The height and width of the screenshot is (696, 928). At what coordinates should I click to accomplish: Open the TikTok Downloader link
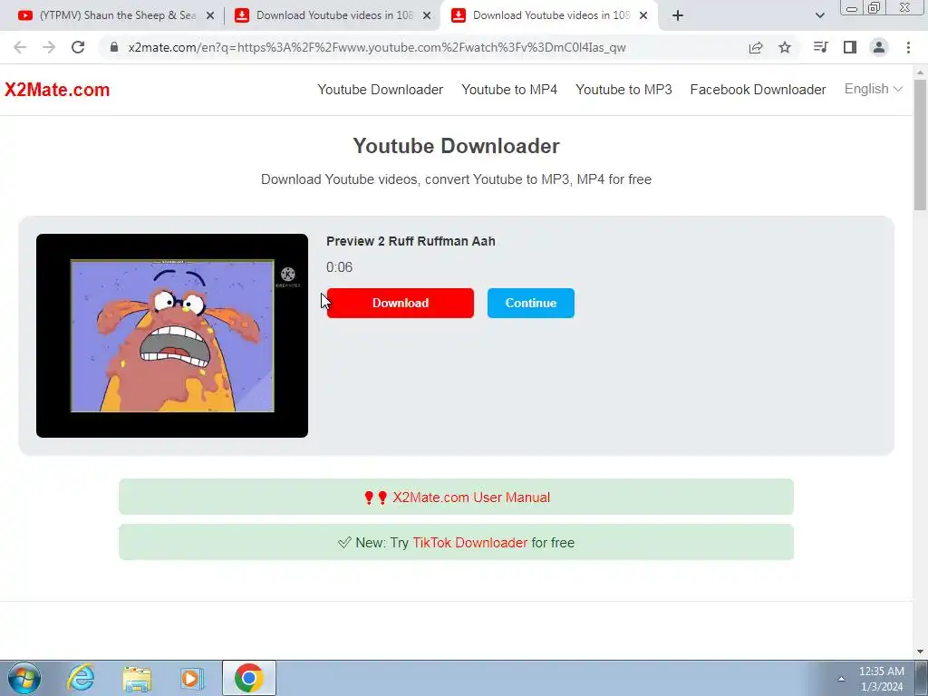click(470, 543)
